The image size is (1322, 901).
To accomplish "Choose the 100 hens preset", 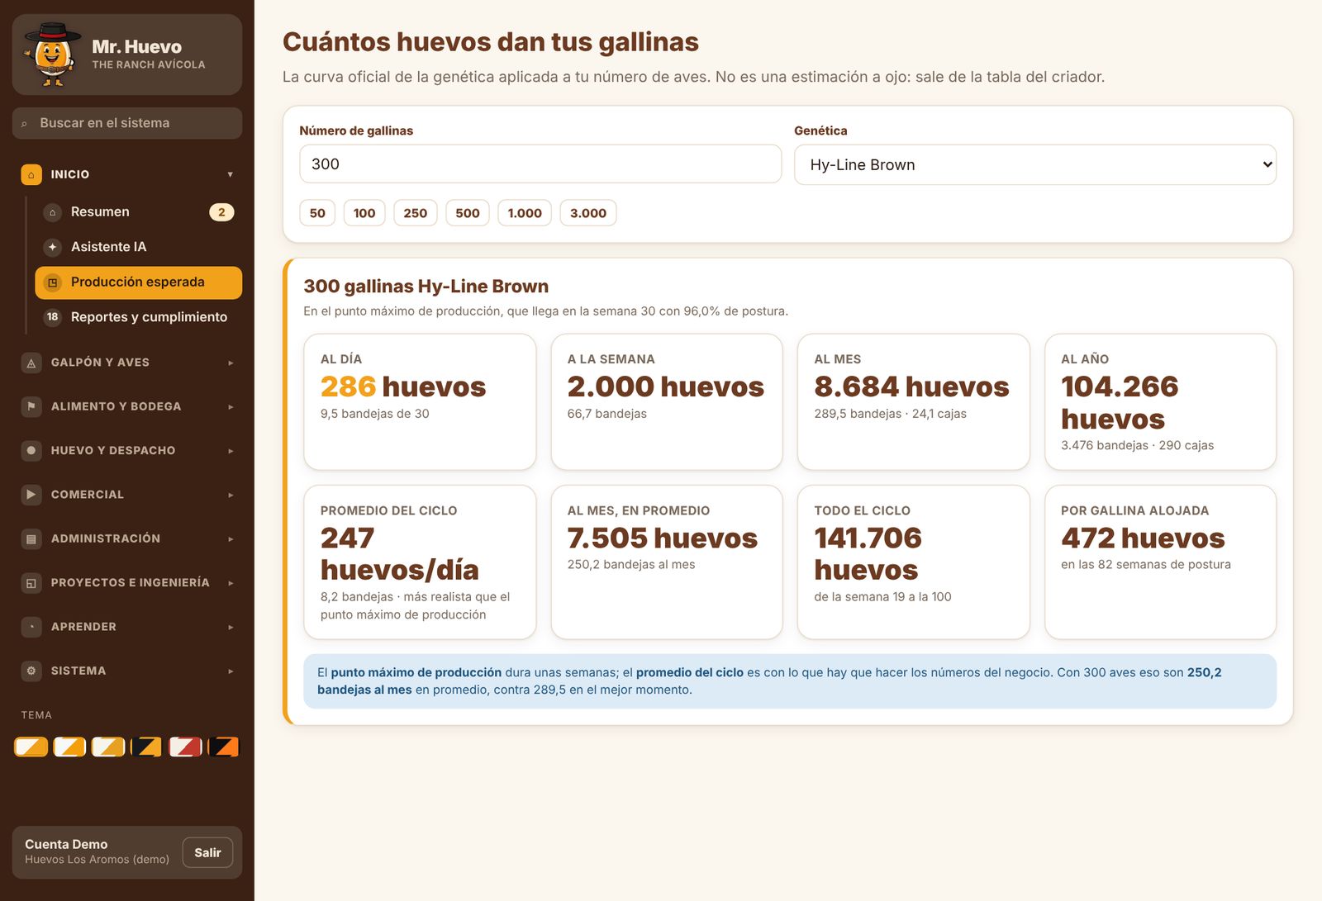I will [364, 213].
